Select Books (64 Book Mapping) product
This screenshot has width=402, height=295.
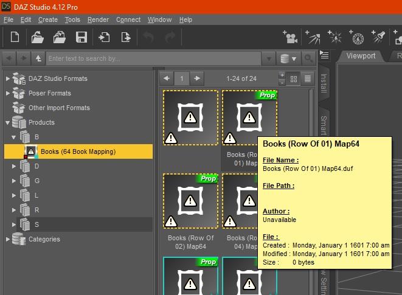coord(78,151)
